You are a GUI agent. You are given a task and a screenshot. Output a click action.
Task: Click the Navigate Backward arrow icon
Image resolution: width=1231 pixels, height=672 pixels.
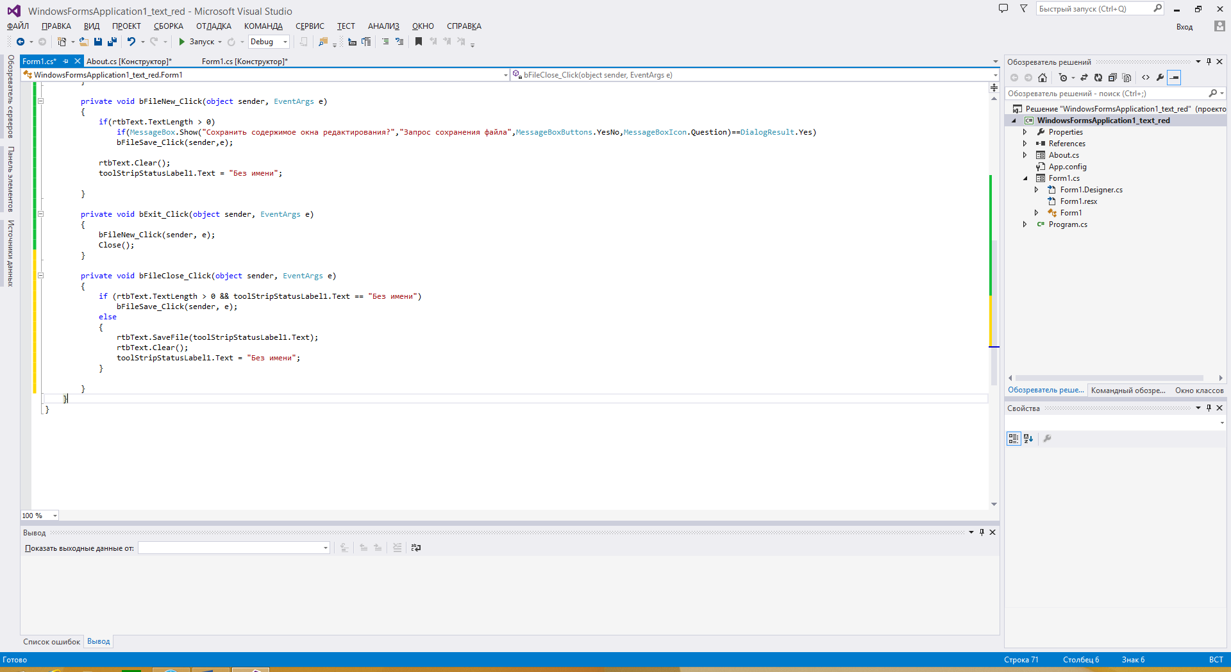(21, 42)
